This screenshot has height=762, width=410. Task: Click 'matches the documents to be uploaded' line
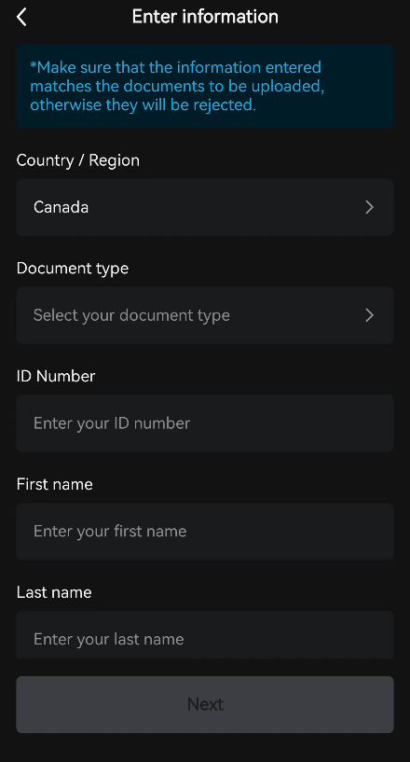click(x=177, y=86)
